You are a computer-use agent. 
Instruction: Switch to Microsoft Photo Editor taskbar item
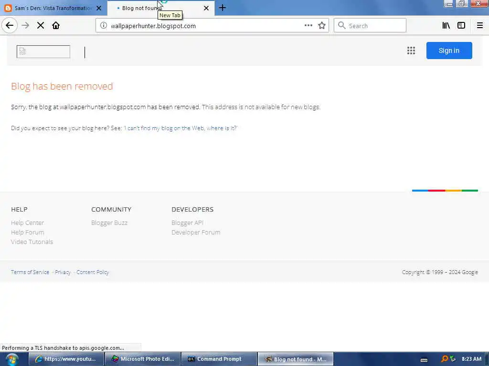coord(143,359)
